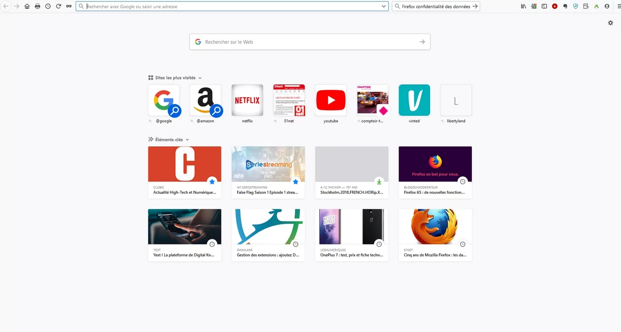Click the blue shield extension icon
Image resolution: width=621 pixels, height=332 pixels.
point(575,6)
